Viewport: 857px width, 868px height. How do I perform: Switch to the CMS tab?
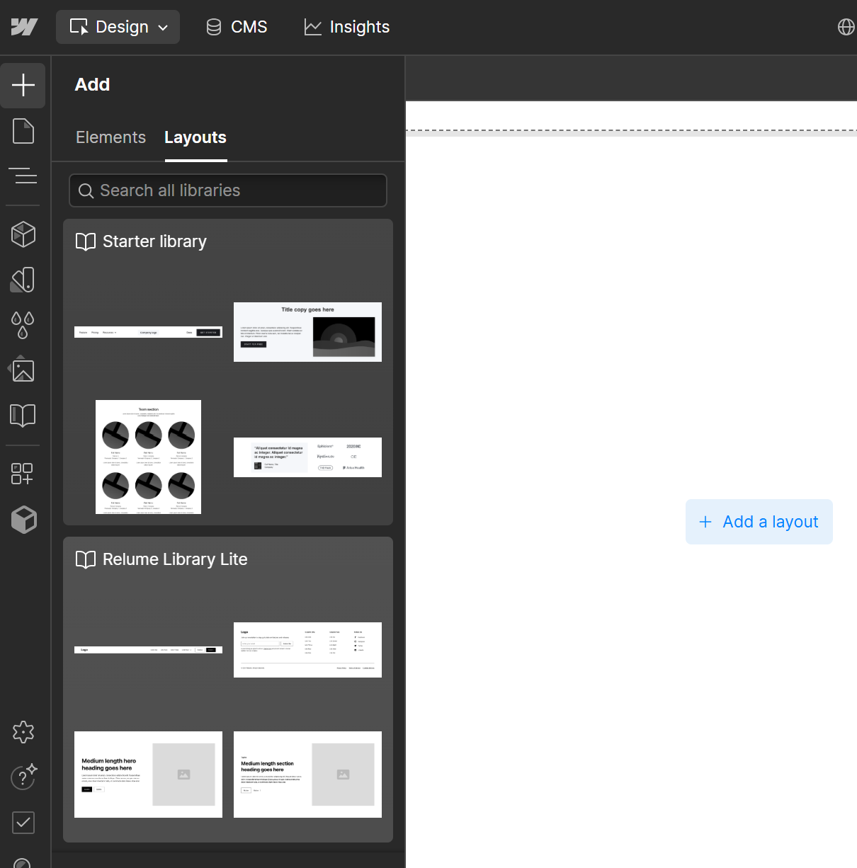pos(237,27)
